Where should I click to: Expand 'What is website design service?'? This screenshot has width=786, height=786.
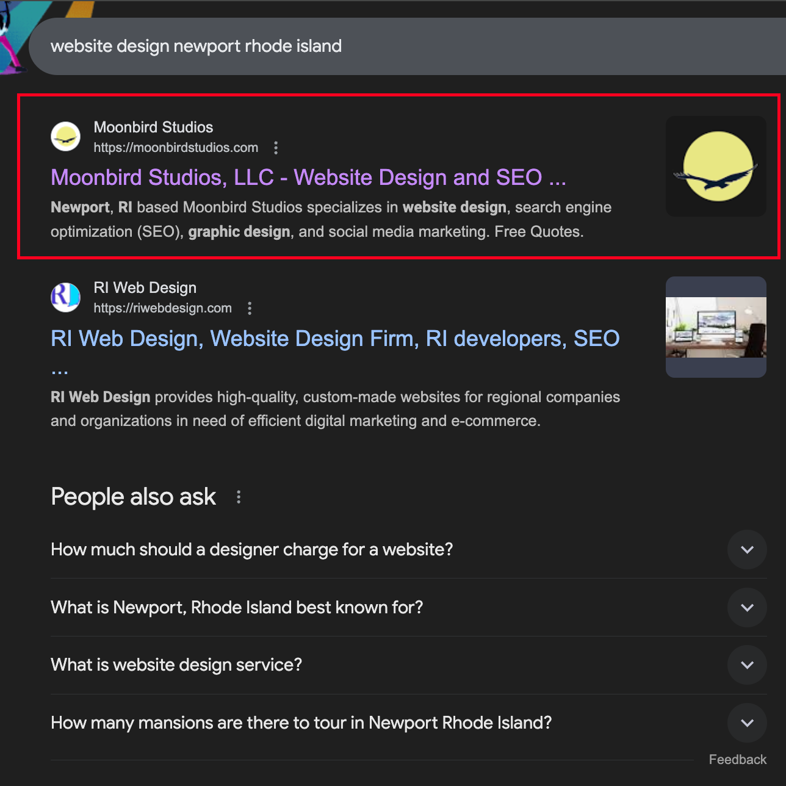click(747, 665)
